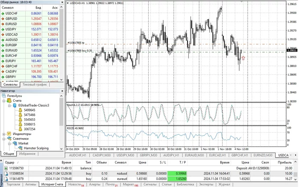Click the AUDUSD symbol arrow icon

point(3,40)
